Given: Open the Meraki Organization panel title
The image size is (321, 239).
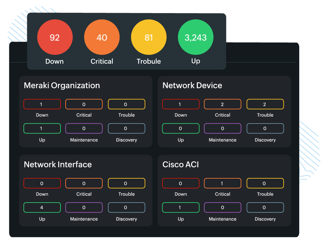Looking at the screenshot, I should 62,85.
